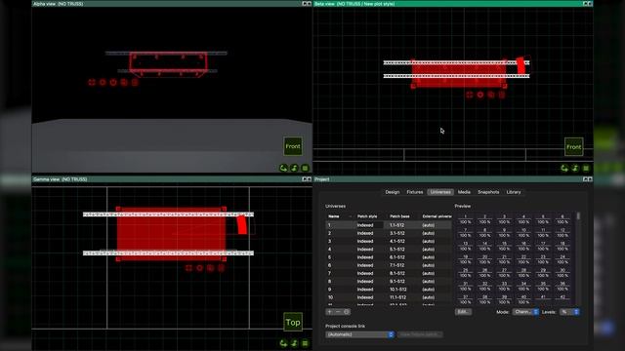Open the green list menu icon in Alpha view
Viewport: 625px width, 351px height.
point(305,168)
